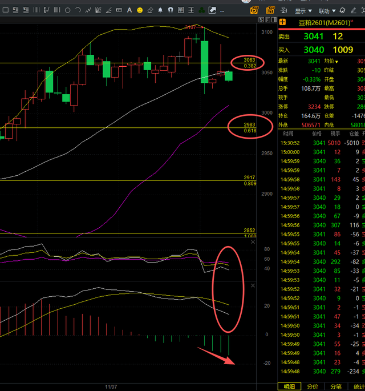Viewport: 365px width, 391px height.
Task: Select the text annotation A tool
Action: [129, 10]
